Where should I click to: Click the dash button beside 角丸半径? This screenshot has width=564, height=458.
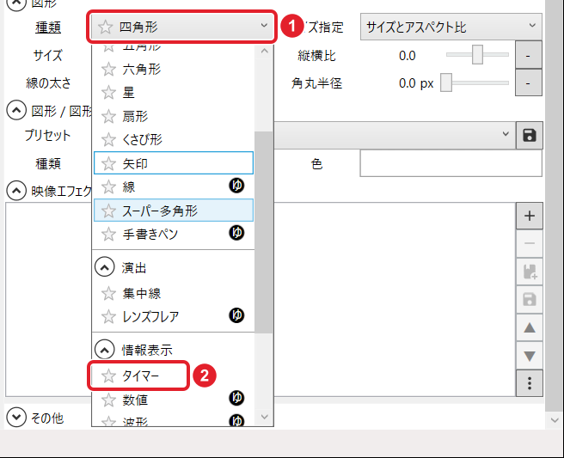tap(529, 83)
